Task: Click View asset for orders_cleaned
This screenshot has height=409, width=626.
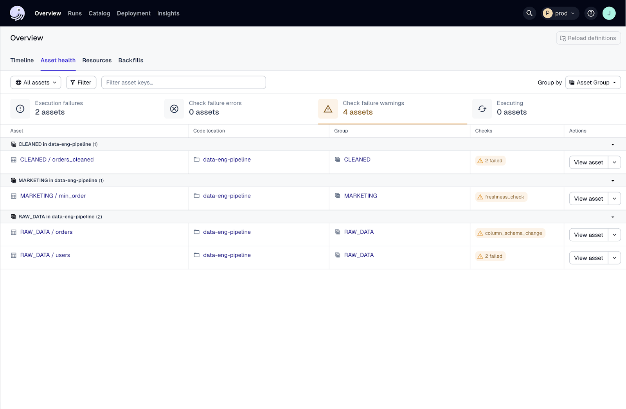Action: tap(588, 162)
